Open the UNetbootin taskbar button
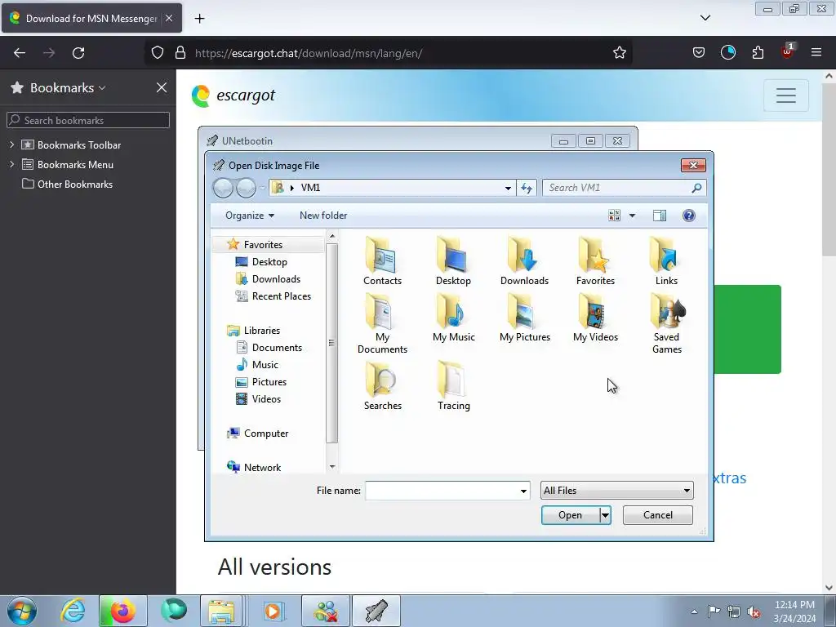 (376, 611)
